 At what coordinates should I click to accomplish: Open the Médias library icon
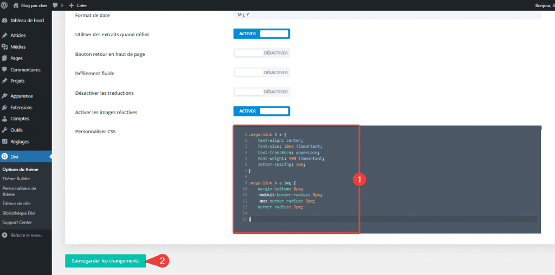coord(5,47)
